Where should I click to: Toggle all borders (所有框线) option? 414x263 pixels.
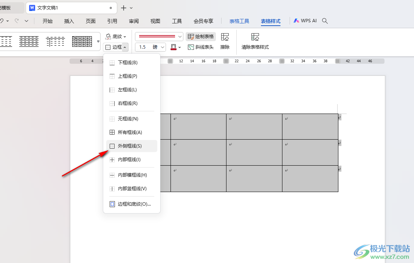130,132
